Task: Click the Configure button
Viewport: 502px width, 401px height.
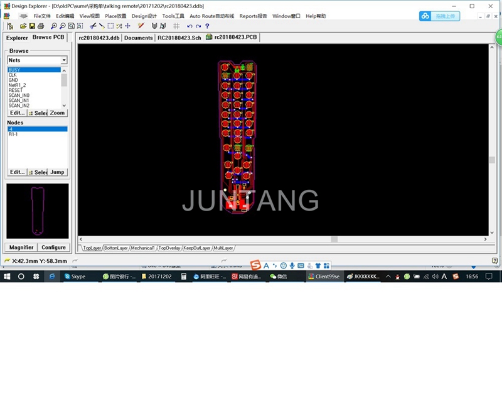Action: click(x=53, y=248)
